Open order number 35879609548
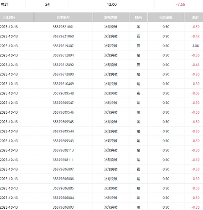203x210 pixels. [x=63, y=93]
